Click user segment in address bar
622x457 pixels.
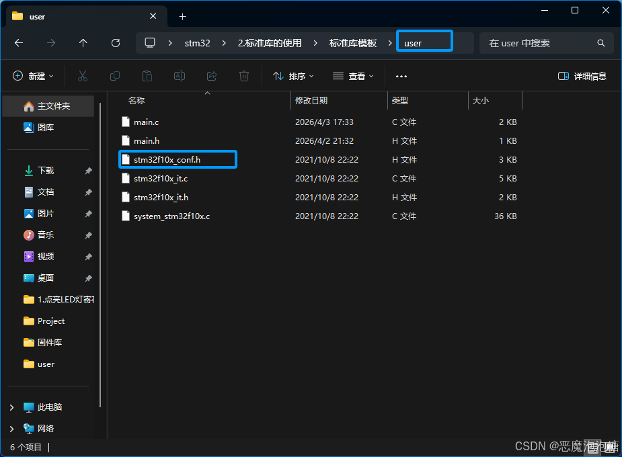413,43
